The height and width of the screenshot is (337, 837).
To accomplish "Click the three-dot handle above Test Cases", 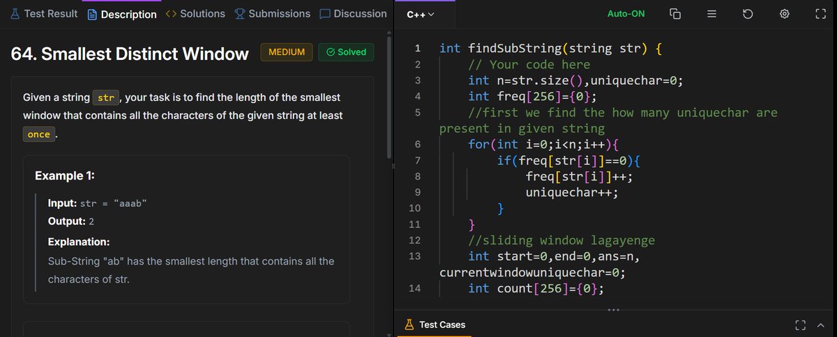I will (x=614, y=309).
